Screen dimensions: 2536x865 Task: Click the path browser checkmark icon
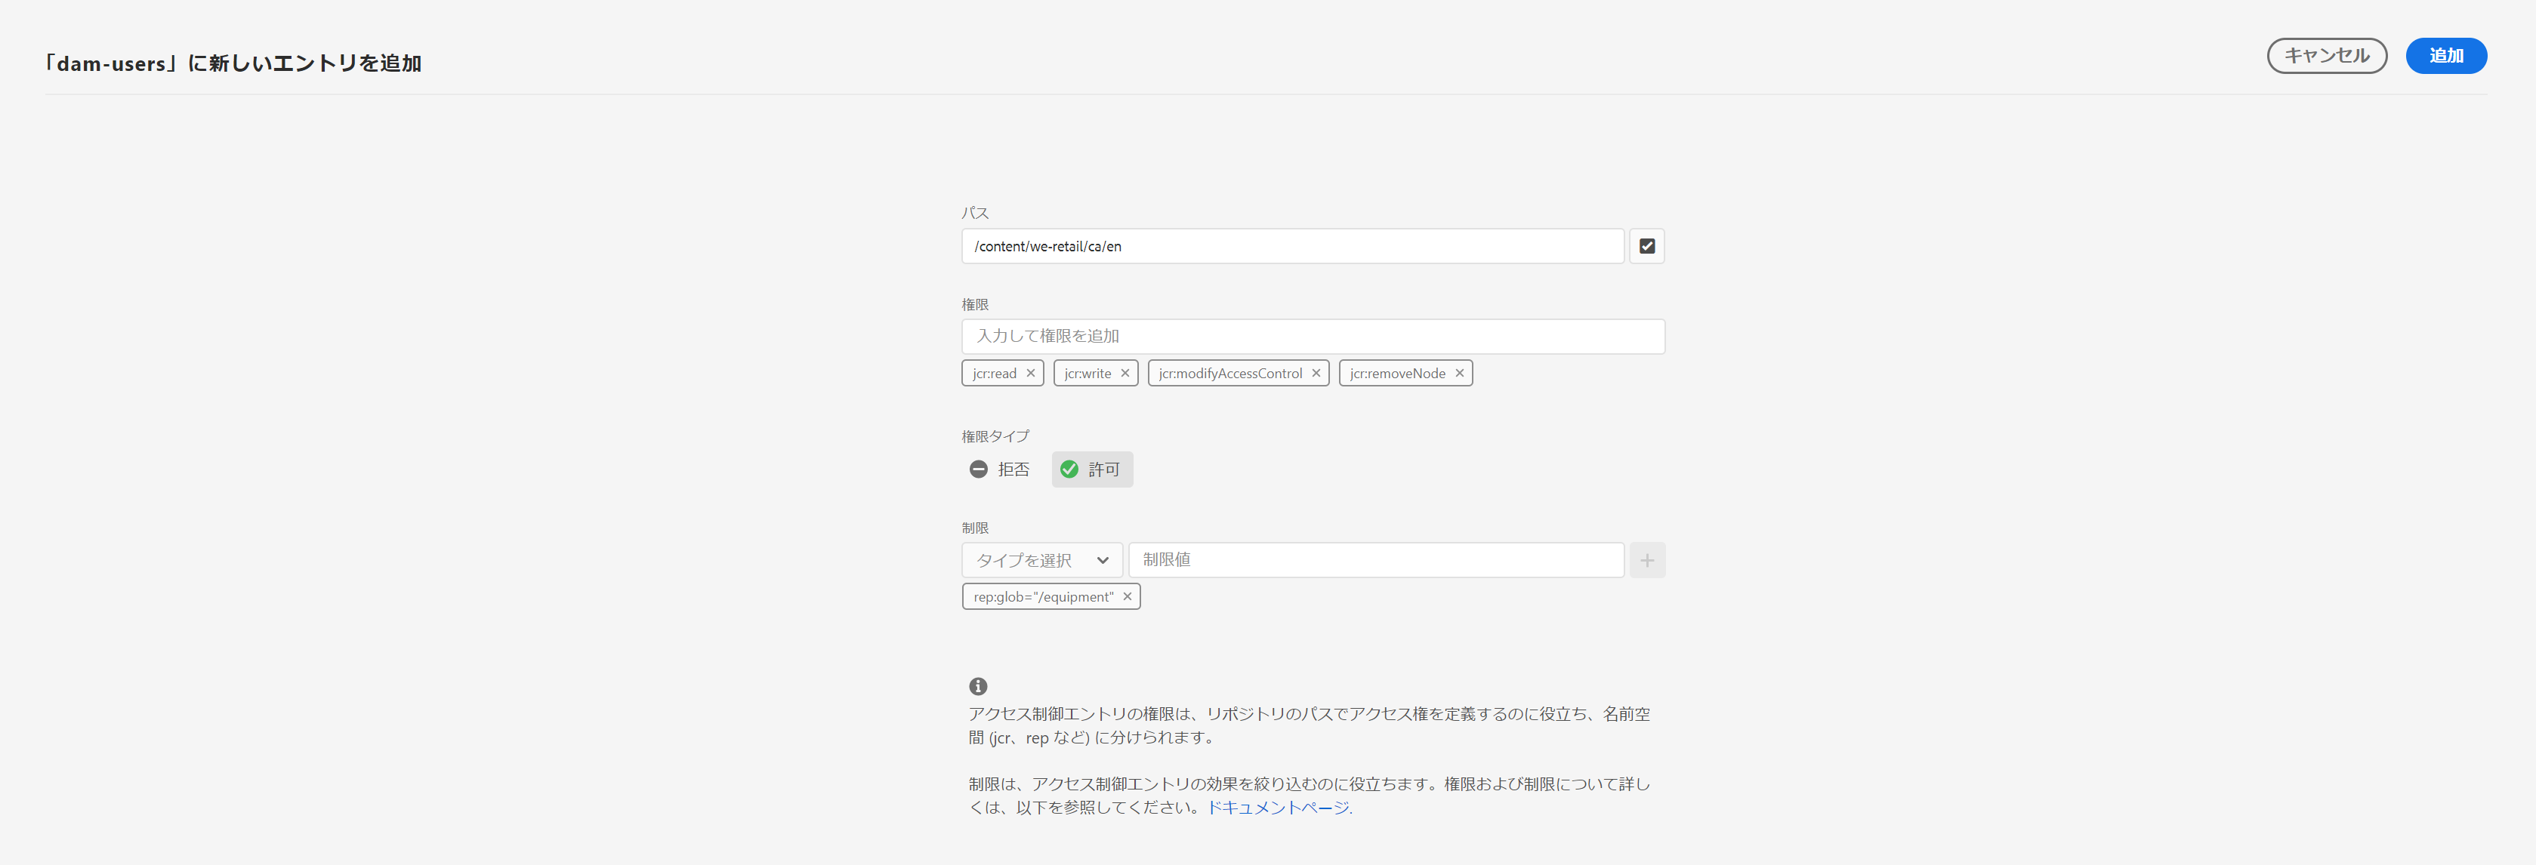(x=1646, y=246)
